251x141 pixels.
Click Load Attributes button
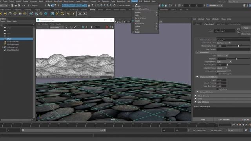point(224,119)
